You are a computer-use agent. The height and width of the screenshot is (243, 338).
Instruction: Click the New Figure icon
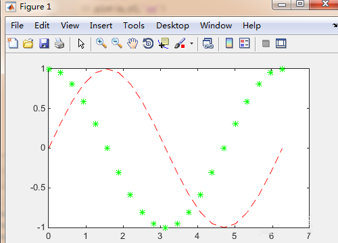click(13, 43)
